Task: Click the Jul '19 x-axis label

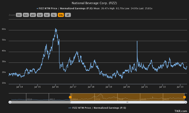Action: click(109, 87)
